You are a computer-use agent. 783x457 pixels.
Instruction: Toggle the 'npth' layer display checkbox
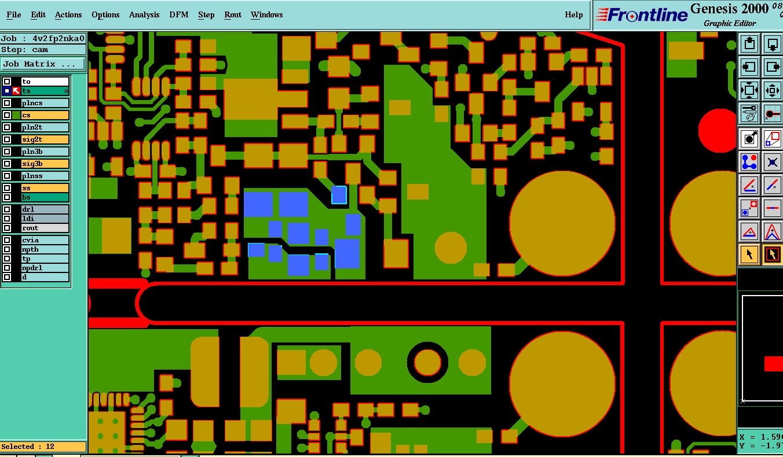7,249
